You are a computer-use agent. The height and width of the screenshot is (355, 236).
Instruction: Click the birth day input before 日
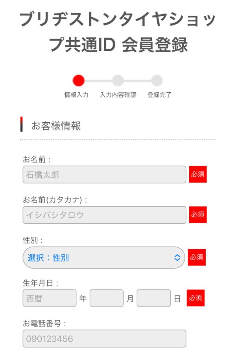[x=154, y=298]
